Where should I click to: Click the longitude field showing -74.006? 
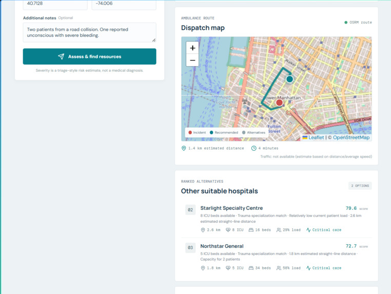click(124, 5)
